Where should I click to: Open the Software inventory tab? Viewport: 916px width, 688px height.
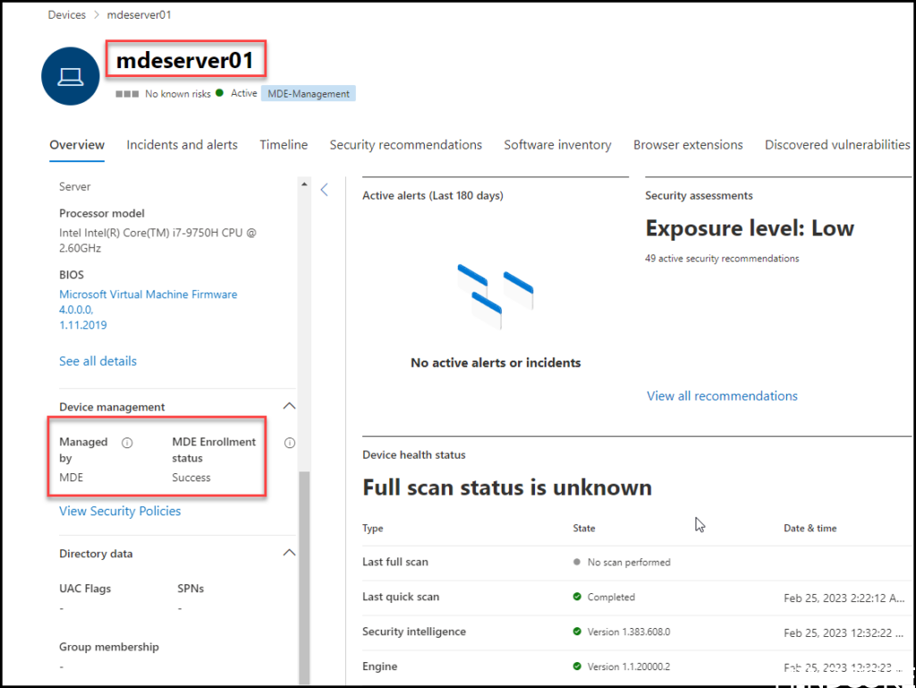[558, 144]
